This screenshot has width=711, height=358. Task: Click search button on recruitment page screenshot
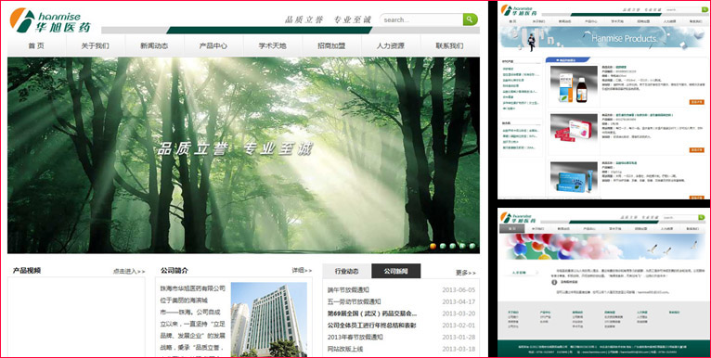[x=702, y=218]
